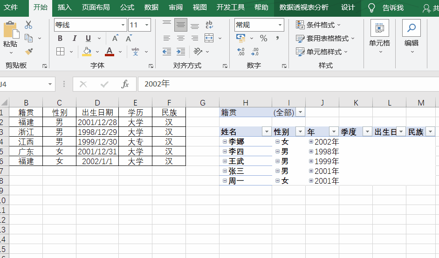Click the Paste clipboard icon

coord(11,29)
